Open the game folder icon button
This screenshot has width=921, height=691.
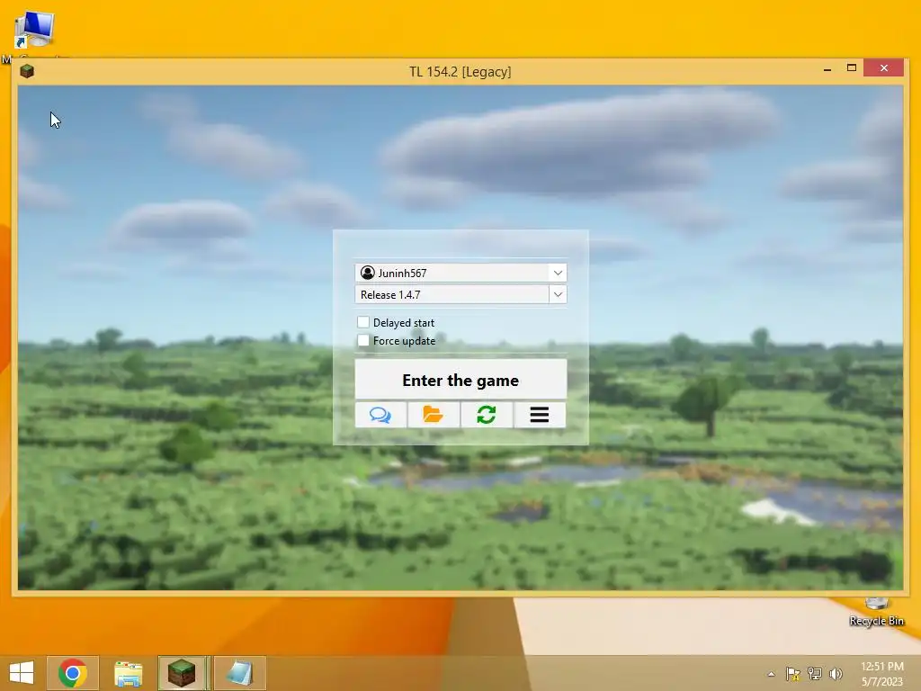pos(434,415)
